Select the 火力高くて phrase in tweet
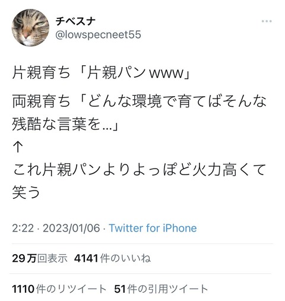The height and width of the screenshot is (301, 285). (229, 170)
